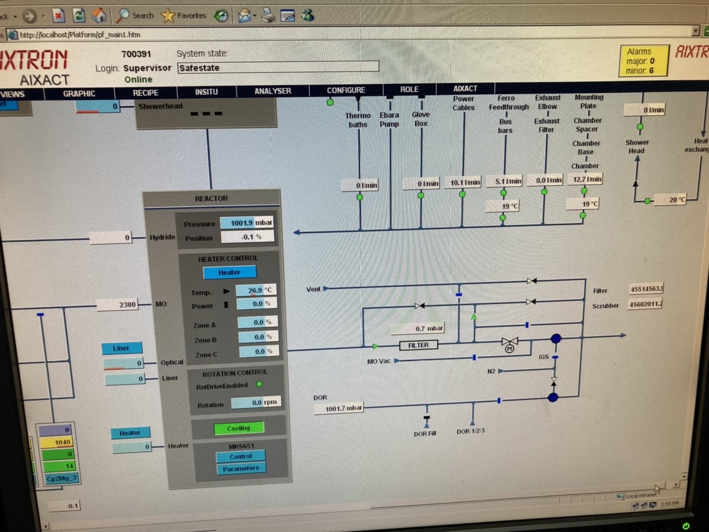
Task: Click the blue valve marker beside IGS
Action: pyautogui.click(x=555, y=358)
